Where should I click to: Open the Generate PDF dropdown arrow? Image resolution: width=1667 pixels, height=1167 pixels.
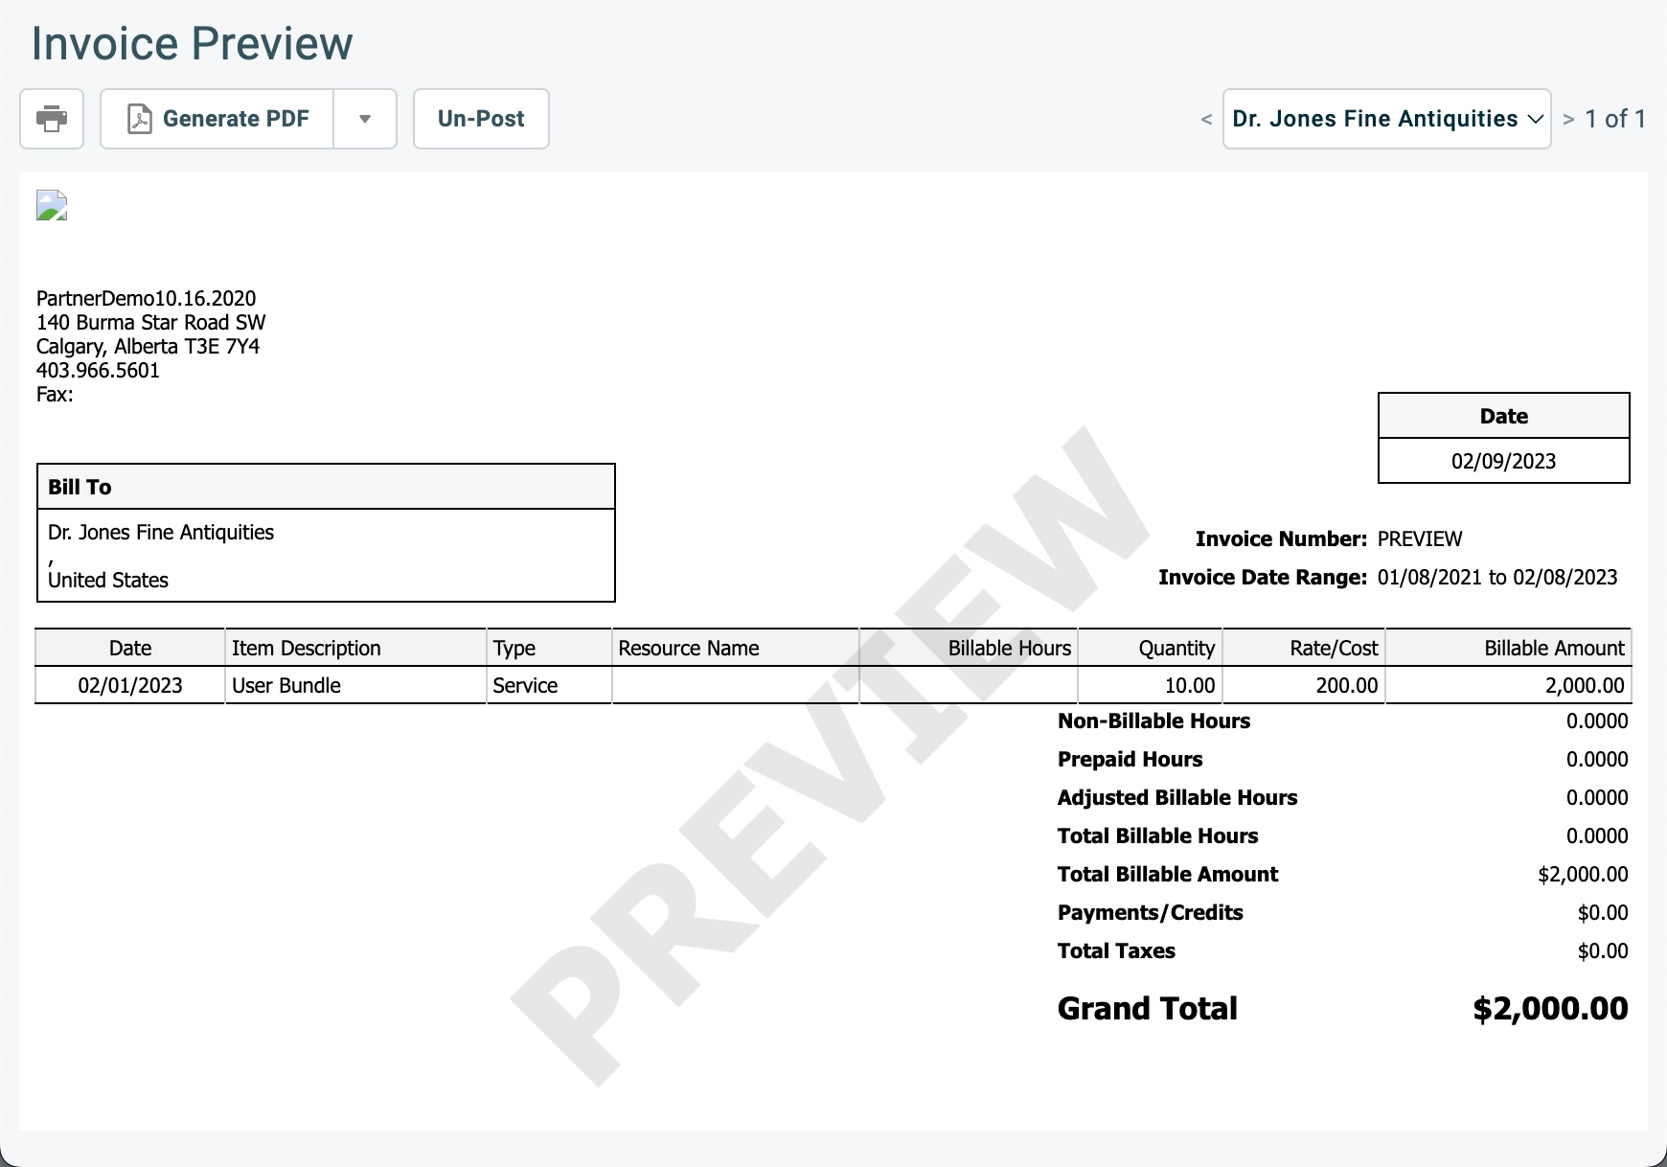[x=365, y=119]
